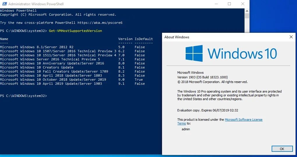Image resolution: width=297 pixels, height=157 pixels.
Task: Close the About Windows dialog
Action: [291, 37]
